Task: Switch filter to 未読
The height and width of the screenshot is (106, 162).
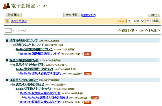Action: [156, 21]
